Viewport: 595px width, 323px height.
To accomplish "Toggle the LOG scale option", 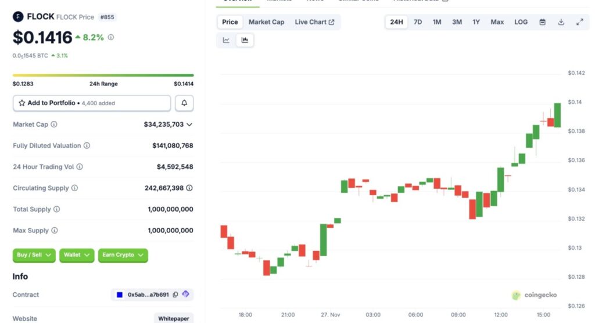I will [521, 22].
